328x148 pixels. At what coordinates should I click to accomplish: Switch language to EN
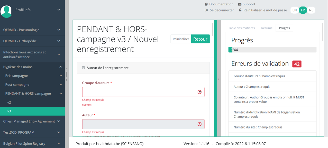click(295, 10)
